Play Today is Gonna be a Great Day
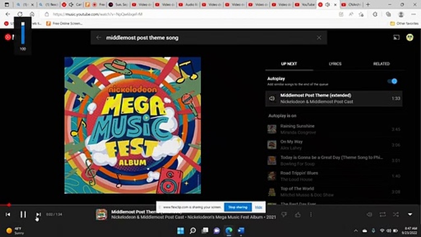421x237 pixels. pos(334,160)
